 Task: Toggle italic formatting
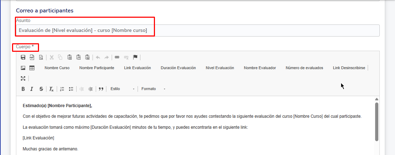pos(32,89)
